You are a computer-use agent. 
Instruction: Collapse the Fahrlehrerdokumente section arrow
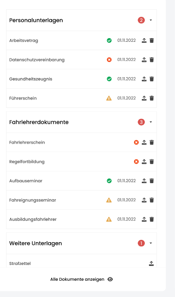151,122
